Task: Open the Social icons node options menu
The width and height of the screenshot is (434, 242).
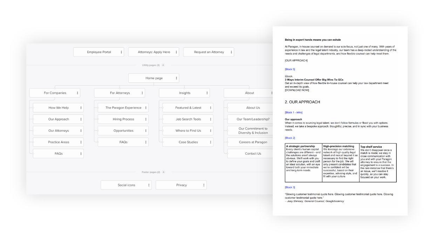Action: point(149,185)
